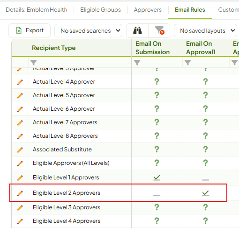Clear filters with the funnel-X icon
239x228 pixels.
(159, 30)
